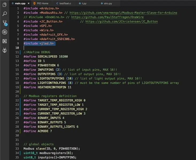Open the Extensions view icon
The width and height of the screenshot is (196, 160).
coord(5,41)
